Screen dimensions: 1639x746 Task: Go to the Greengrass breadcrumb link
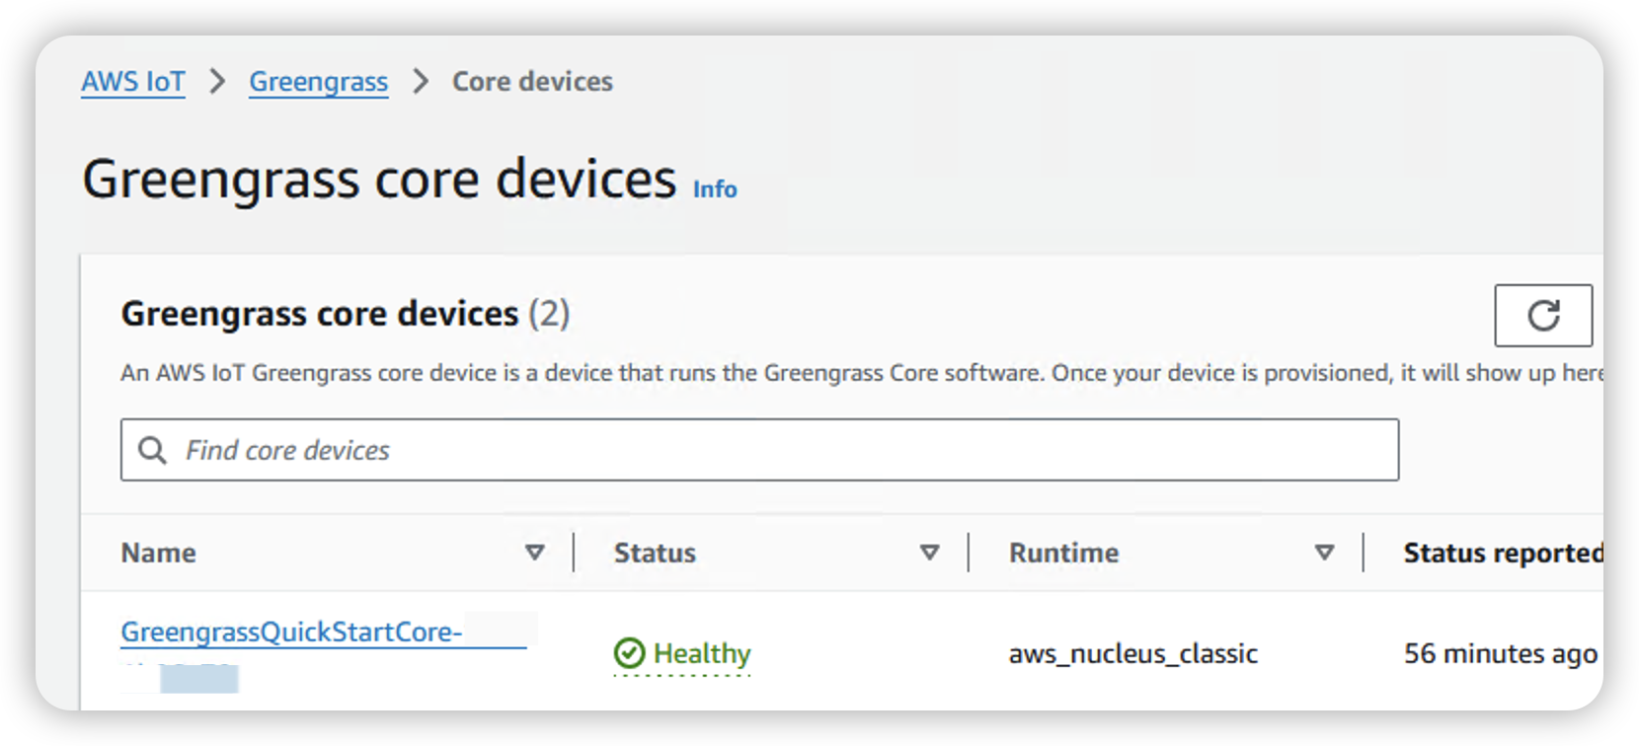[318, 82]
